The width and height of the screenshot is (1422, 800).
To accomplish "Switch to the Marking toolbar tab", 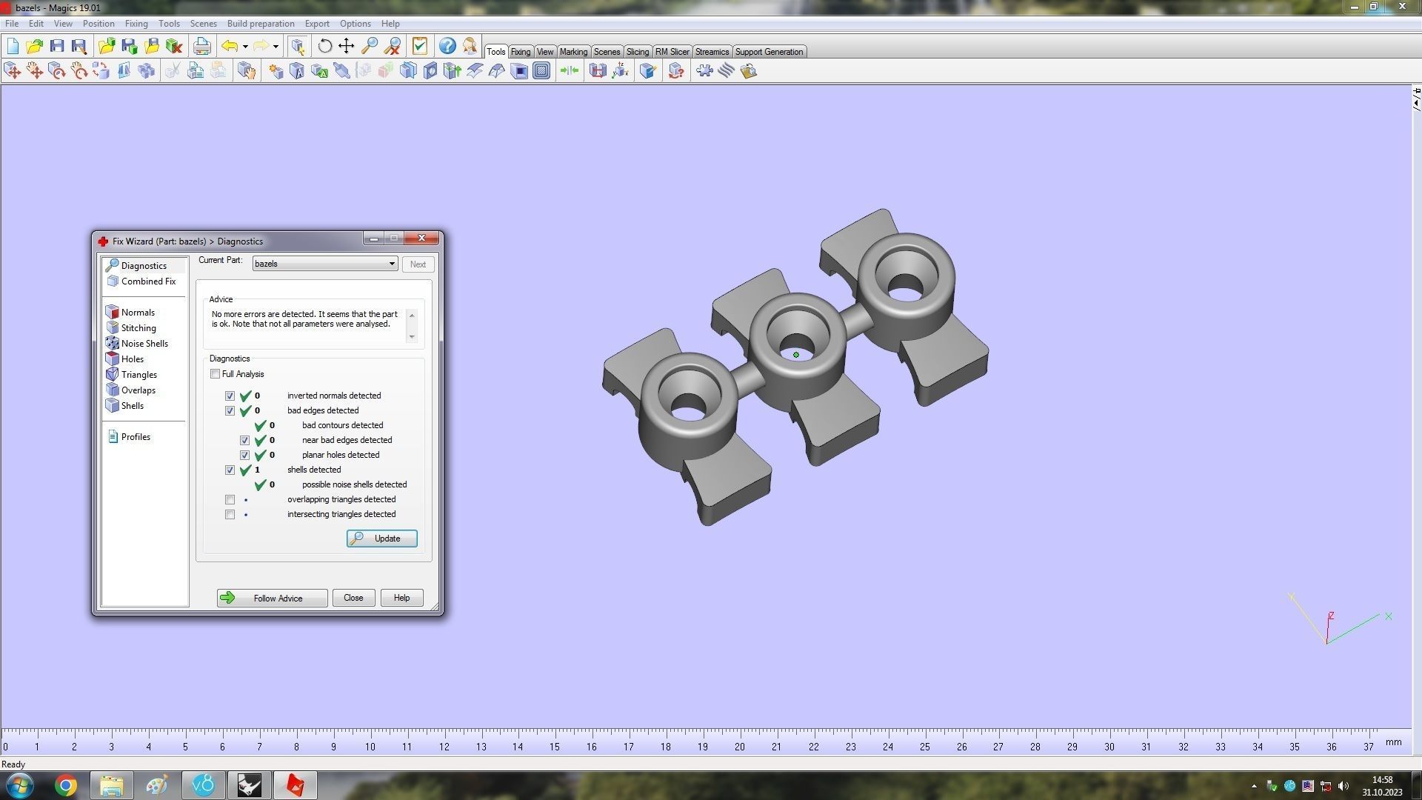I will pyautogui.click(x=573, y=52).
